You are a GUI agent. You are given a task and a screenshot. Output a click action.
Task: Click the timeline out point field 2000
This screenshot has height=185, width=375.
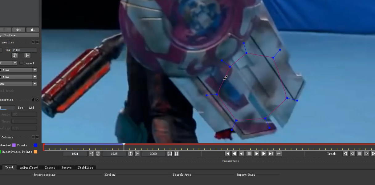pos(153,154)
